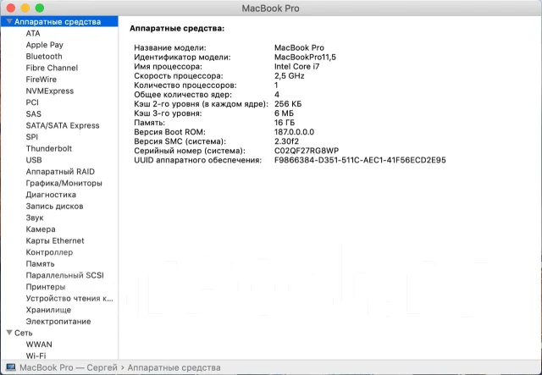Click the Название модели label
Image resolution: width=542 pixels, height=375 pixels.
(x=170, y=47)
